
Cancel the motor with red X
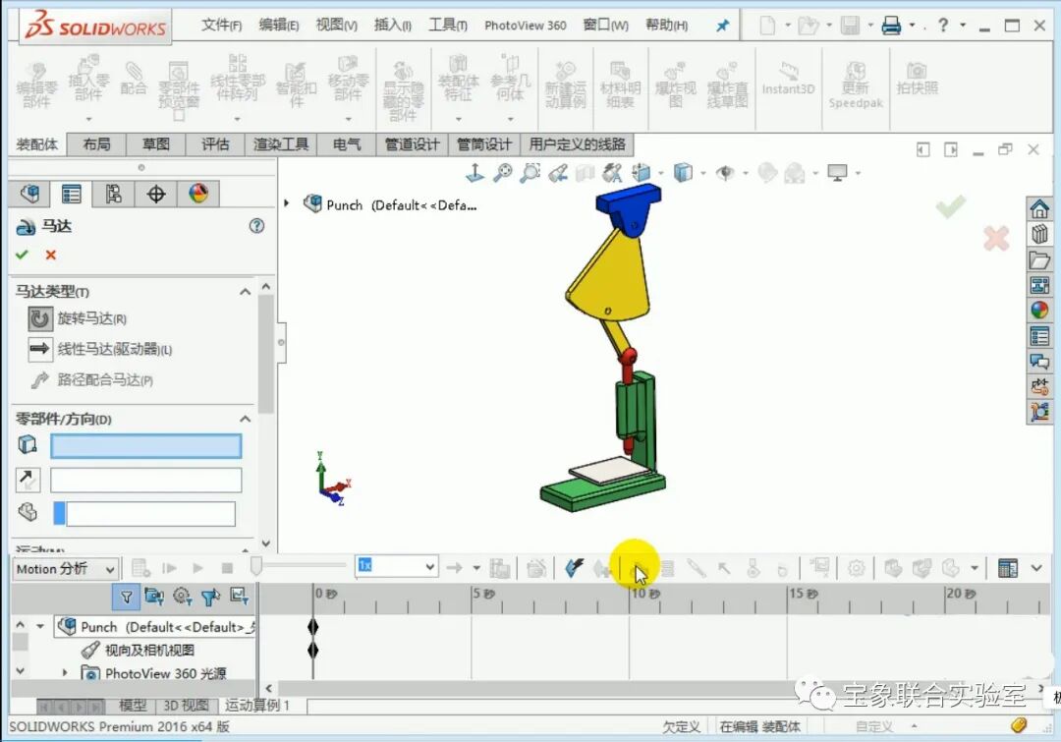(50, 255)
